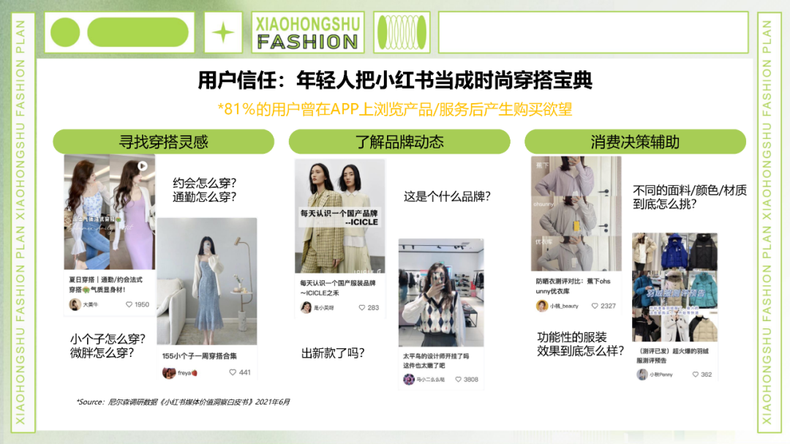Click the heart icon beside 441

coord(233,372)
